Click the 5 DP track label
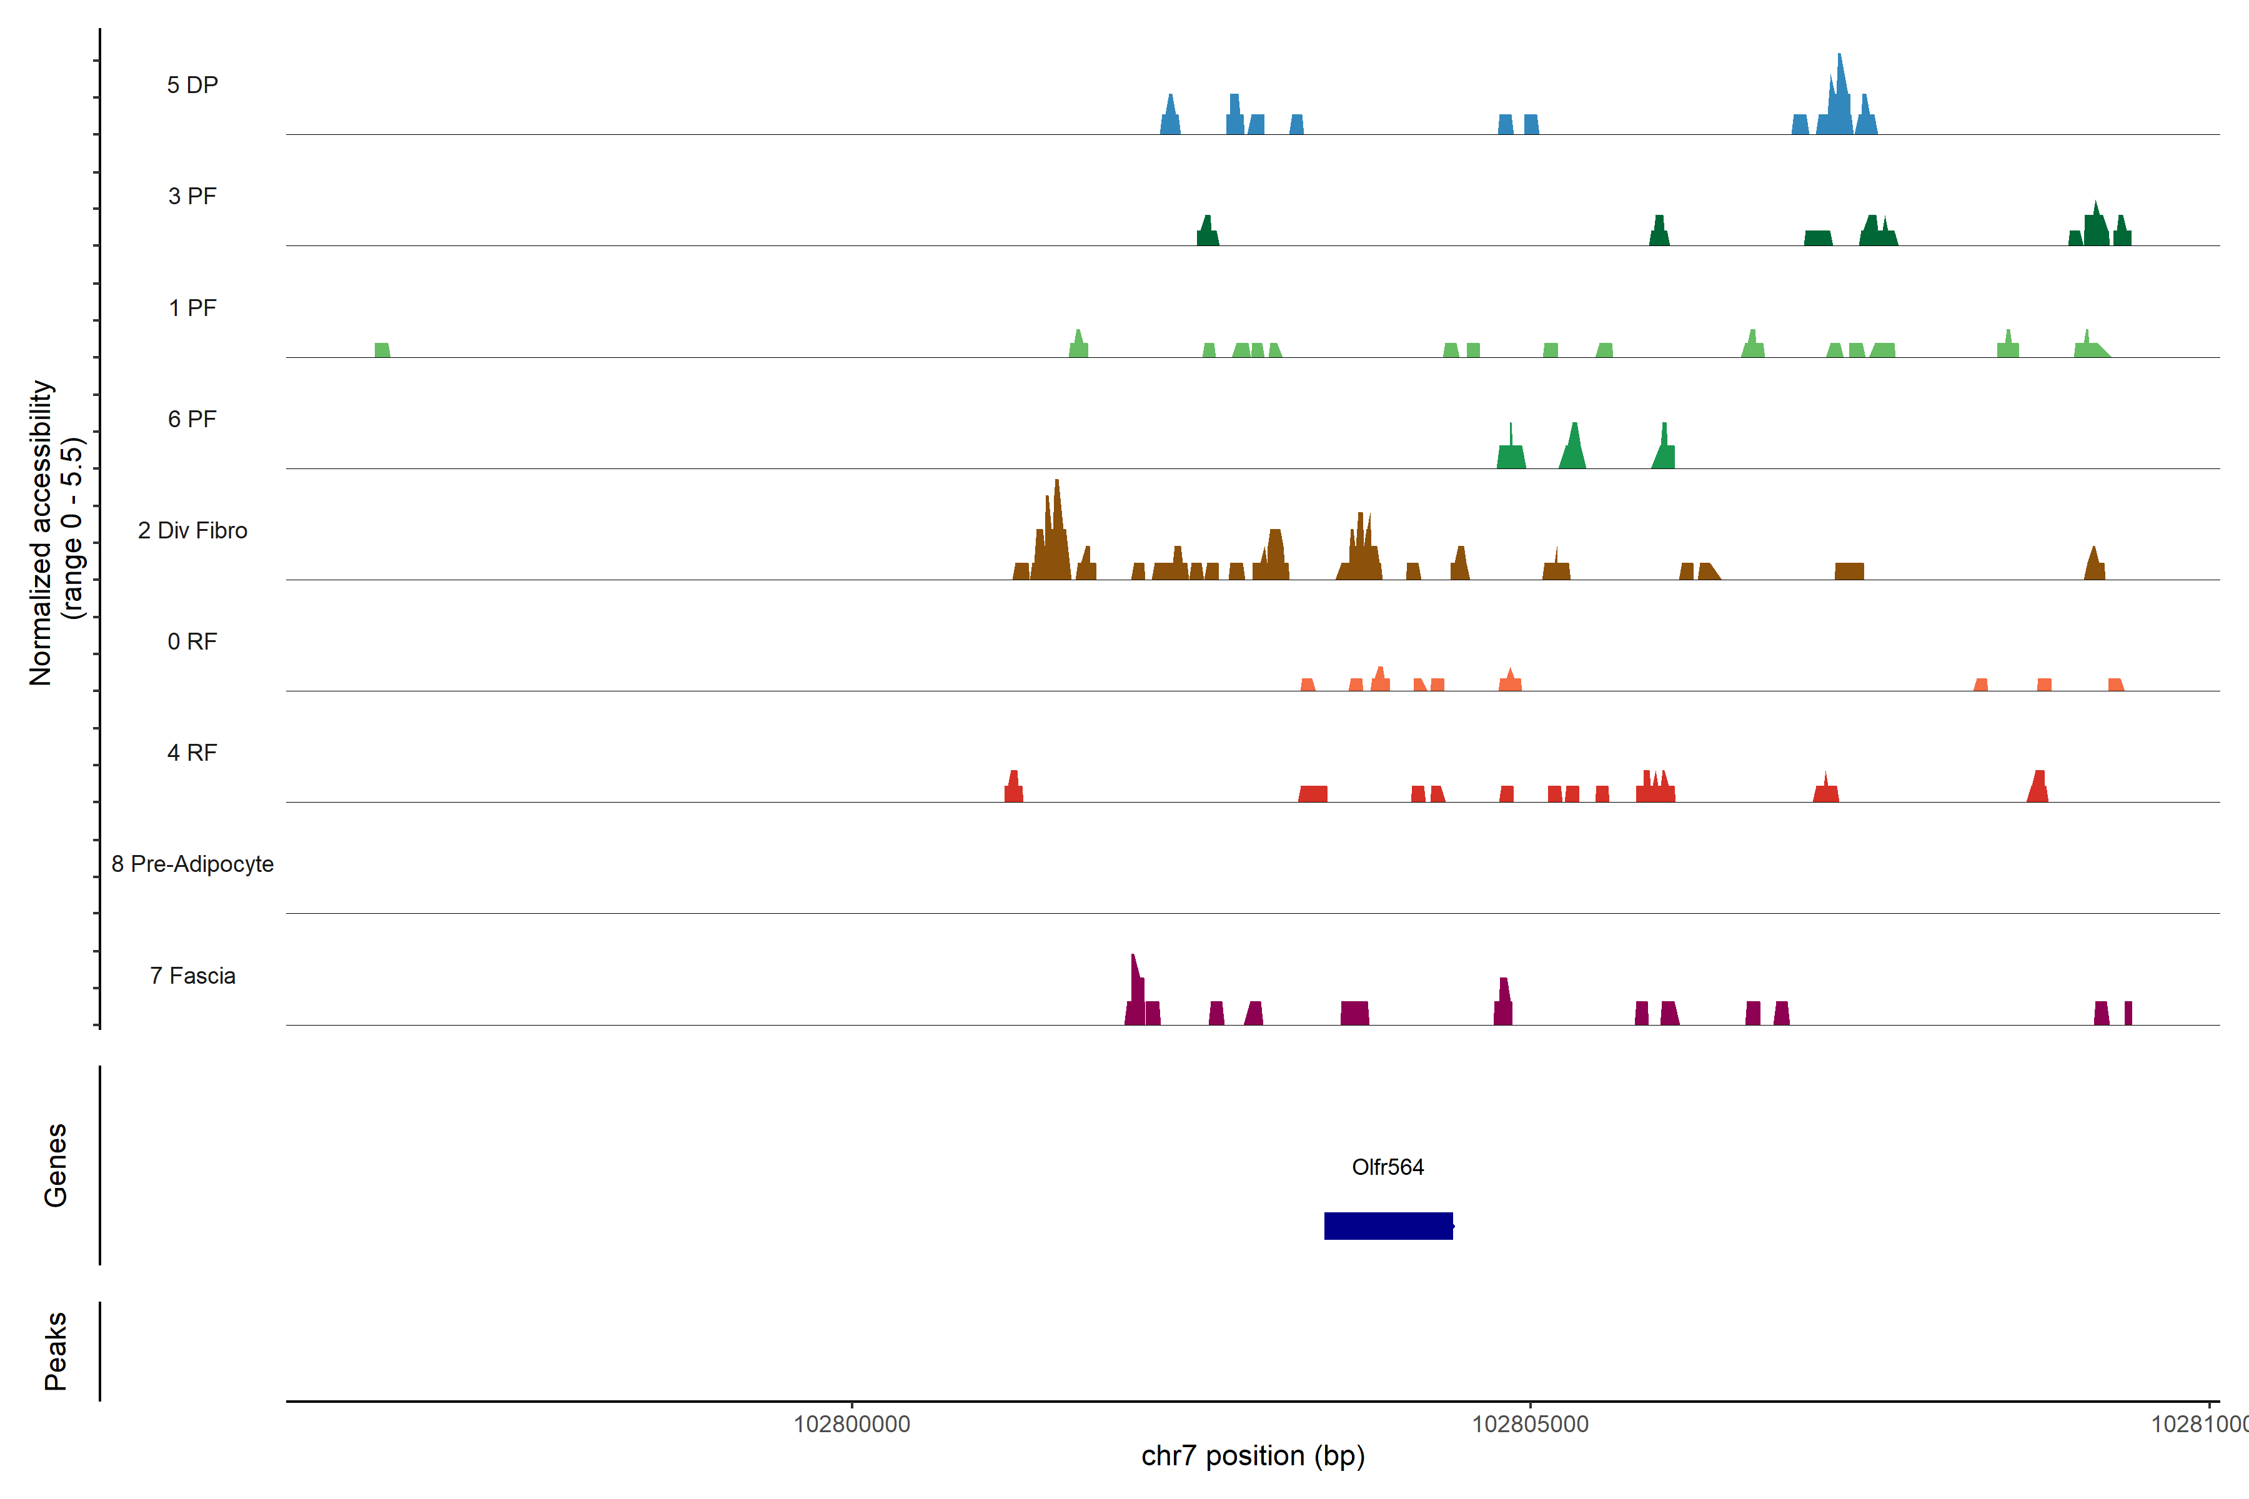Image resolution: width=2249 pixels, height=1499 pixels. click(x=192, y=85)
